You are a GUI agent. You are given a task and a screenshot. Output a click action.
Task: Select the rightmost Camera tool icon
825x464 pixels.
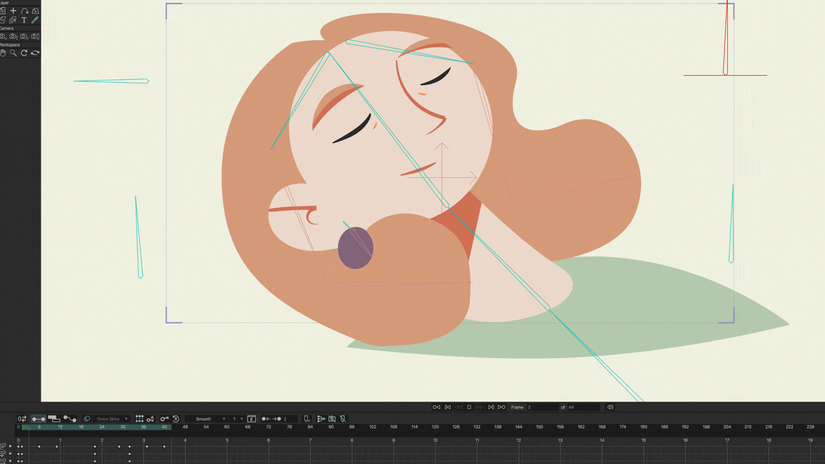(35, 37)
